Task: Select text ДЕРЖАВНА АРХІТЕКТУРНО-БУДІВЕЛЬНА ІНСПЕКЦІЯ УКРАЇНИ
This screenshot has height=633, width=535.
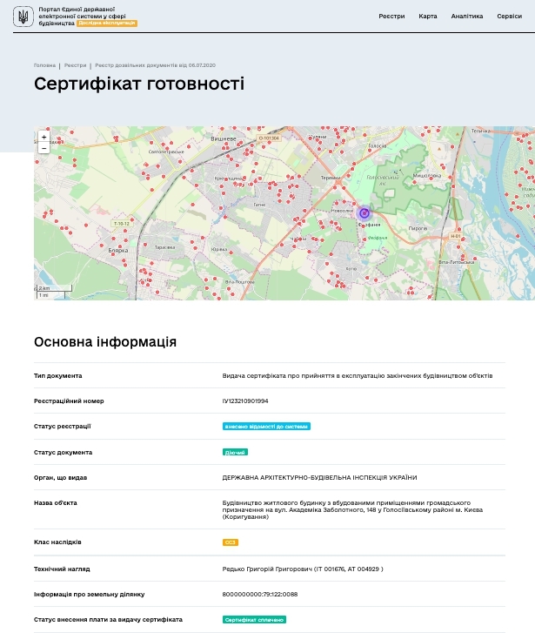Action: (319, 477)
